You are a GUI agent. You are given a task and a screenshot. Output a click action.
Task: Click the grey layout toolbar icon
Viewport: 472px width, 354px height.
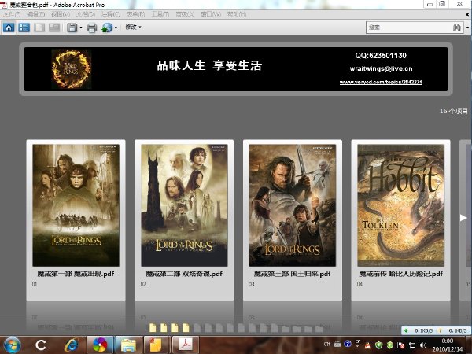tap(54, 28)
